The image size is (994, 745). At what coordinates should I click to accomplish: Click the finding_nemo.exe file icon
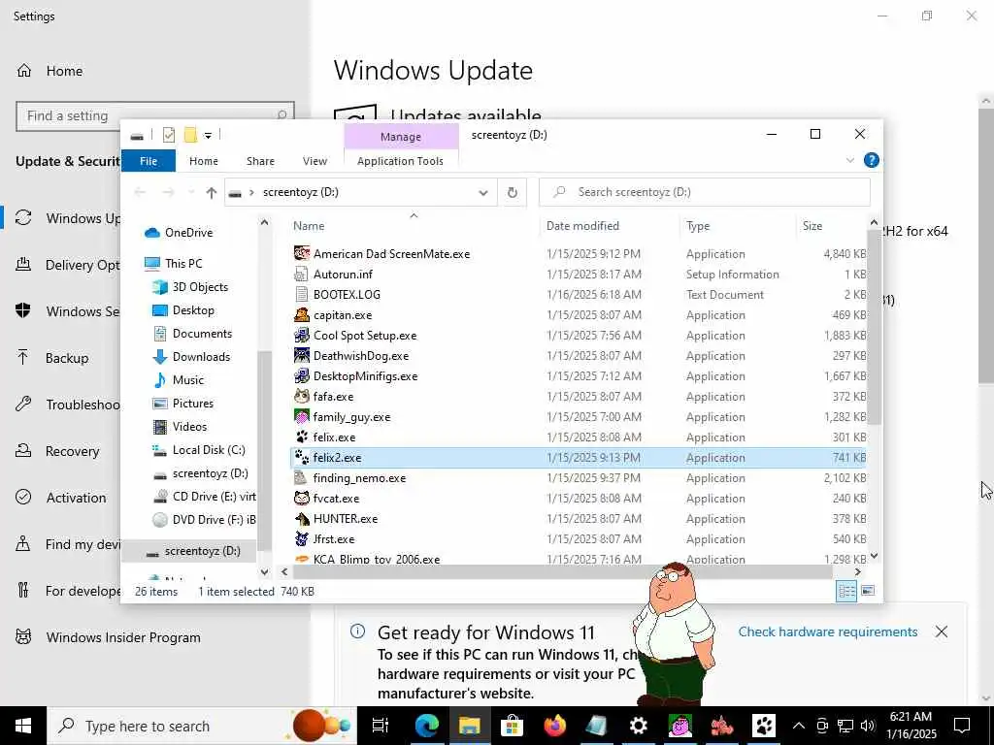(x=302, y=477)
